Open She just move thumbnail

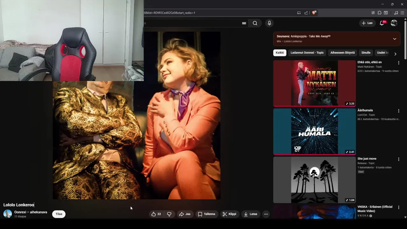coord(314,180)
